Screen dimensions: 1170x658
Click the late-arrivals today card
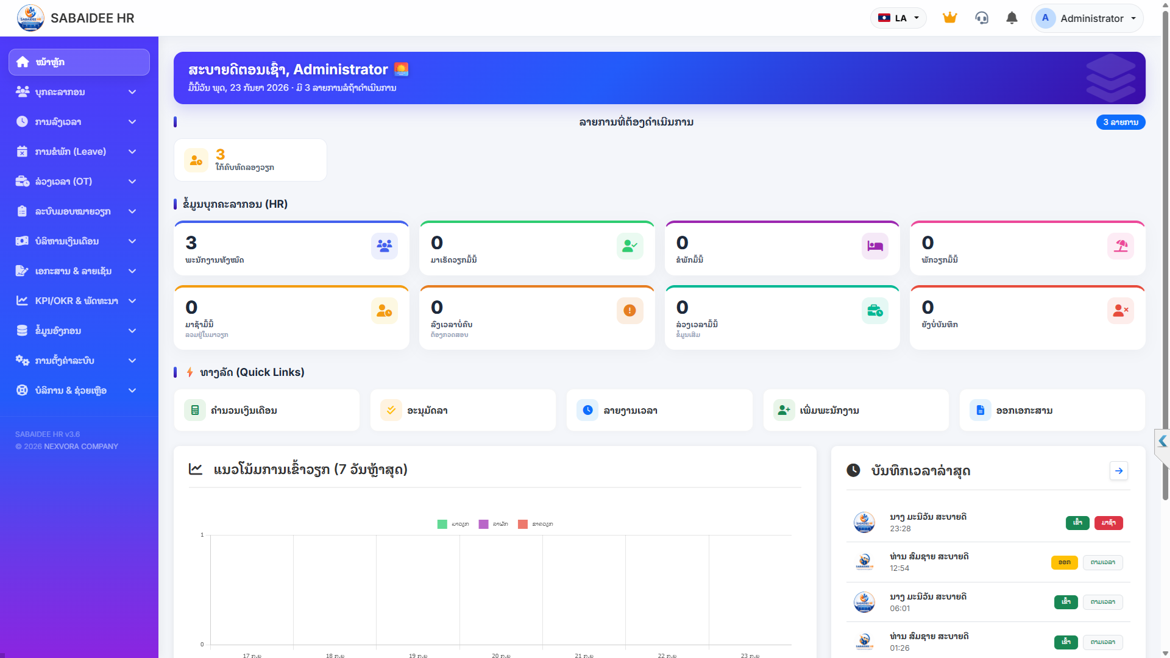point(292,317)
